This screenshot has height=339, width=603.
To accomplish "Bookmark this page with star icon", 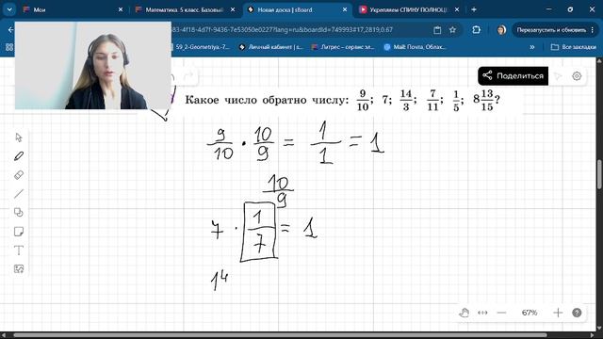I will click(452, 29).
